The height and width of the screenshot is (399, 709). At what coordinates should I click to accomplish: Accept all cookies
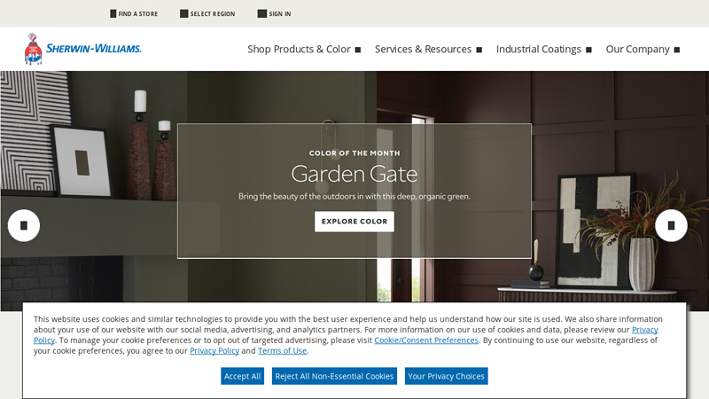pyautogui.click(x=242, y=376)
